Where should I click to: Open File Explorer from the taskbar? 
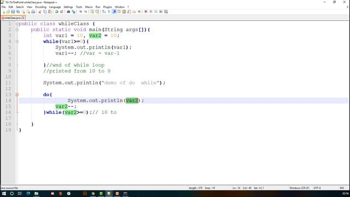[x=37, y=194]
